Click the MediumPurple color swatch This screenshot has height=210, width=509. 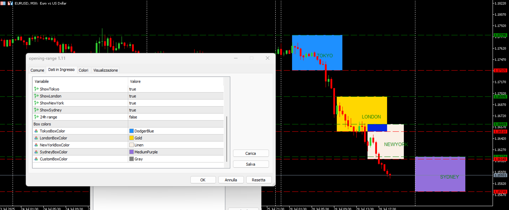pos(131,152)
